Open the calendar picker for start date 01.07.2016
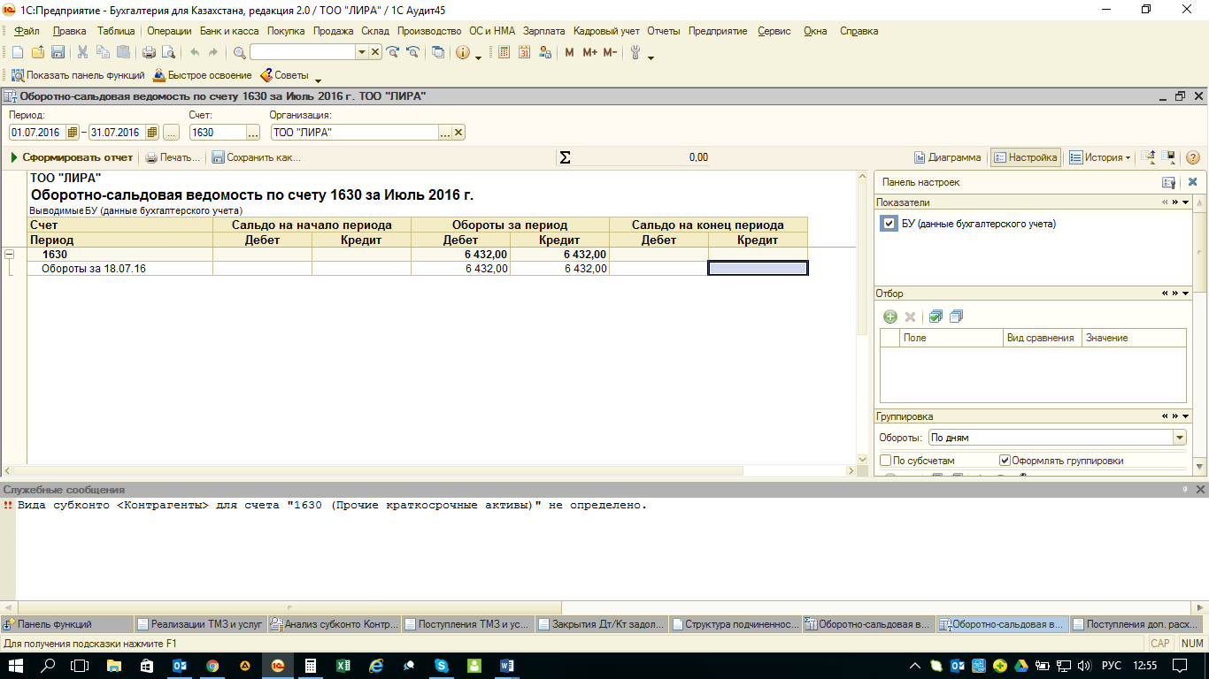This screenshot has width=1209, height=679. [x=73, y=133]
